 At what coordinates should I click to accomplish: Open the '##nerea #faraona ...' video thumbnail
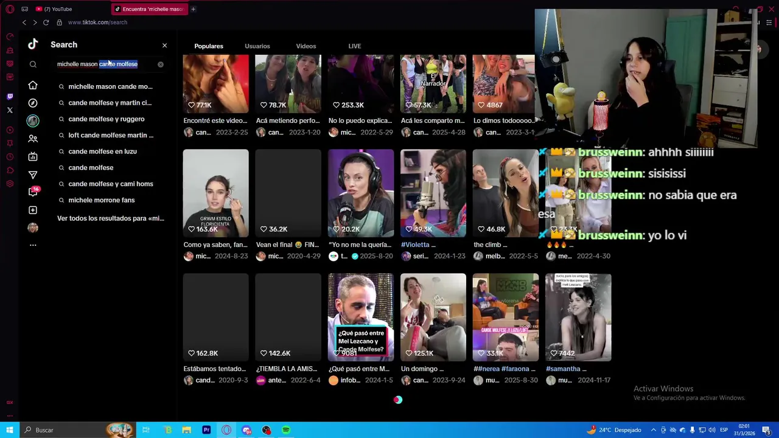(506, 317)
